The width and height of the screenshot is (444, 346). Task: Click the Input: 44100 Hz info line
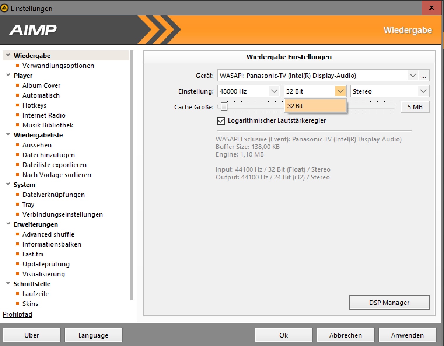273,169
